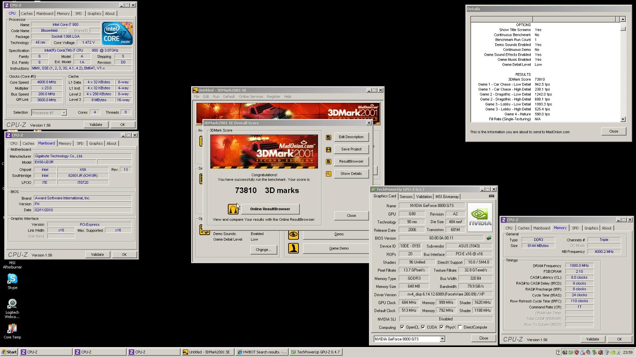This screenshot has width=636, height=357.
Task: Click Show Details button in score dialog
Action: point(351,174)
